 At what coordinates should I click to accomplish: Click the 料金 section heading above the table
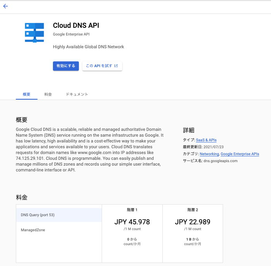point(22,197)
